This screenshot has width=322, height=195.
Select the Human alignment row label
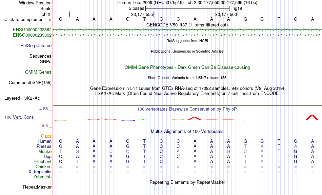44,141
